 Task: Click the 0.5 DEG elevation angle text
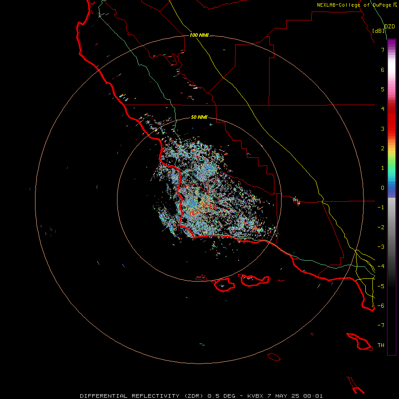222,396
